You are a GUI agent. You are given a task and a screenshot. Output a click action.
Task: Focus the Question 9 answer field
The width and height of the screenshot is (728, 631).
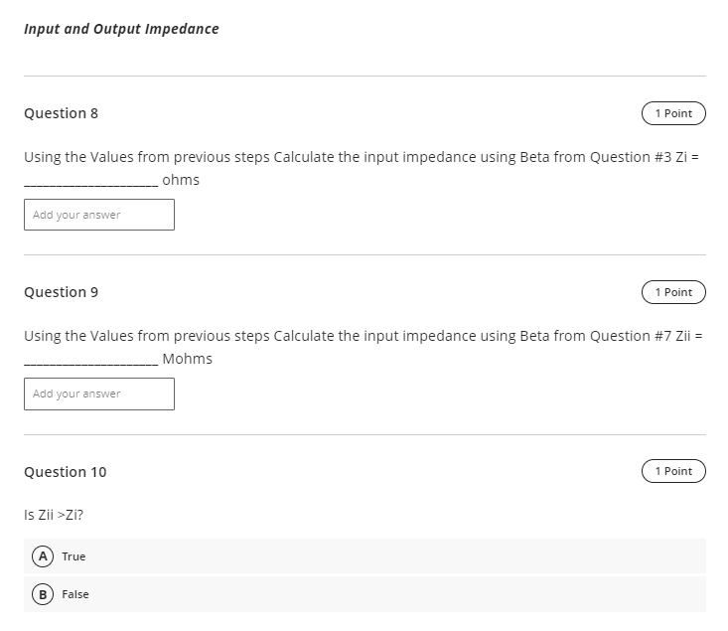tap(99, 394)
